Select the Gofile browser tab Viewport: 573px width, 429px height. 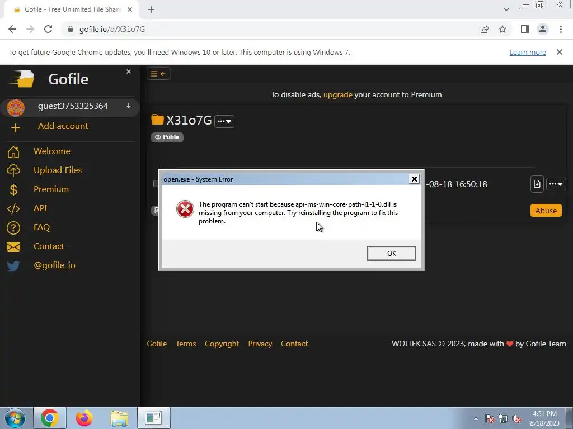[x=71, y=9]
